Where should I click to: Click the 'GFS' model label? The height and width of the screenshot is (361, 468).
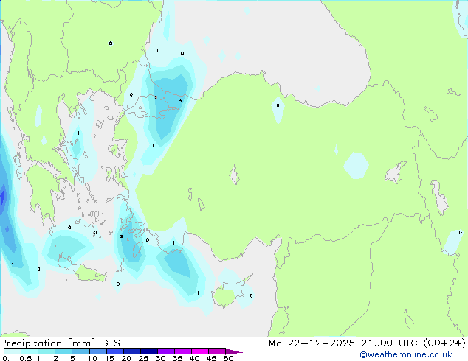click(111, 343)
